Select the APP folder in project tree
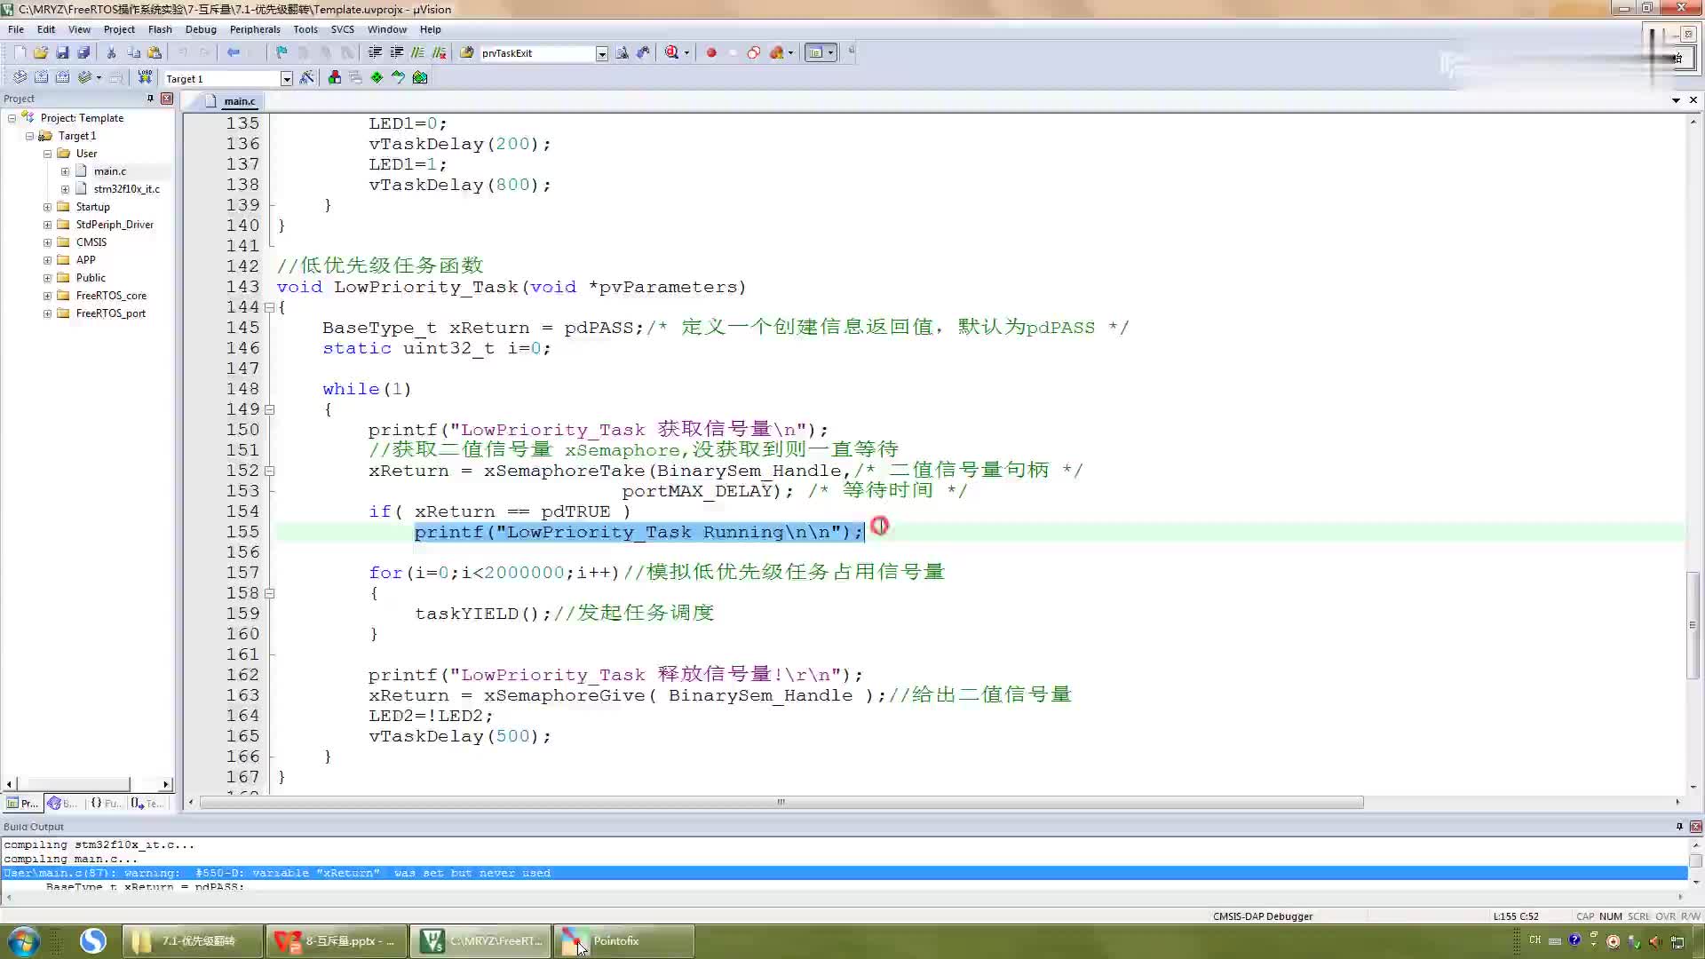This screenshot has width=1705, height=959. click(x=85, y=260)
